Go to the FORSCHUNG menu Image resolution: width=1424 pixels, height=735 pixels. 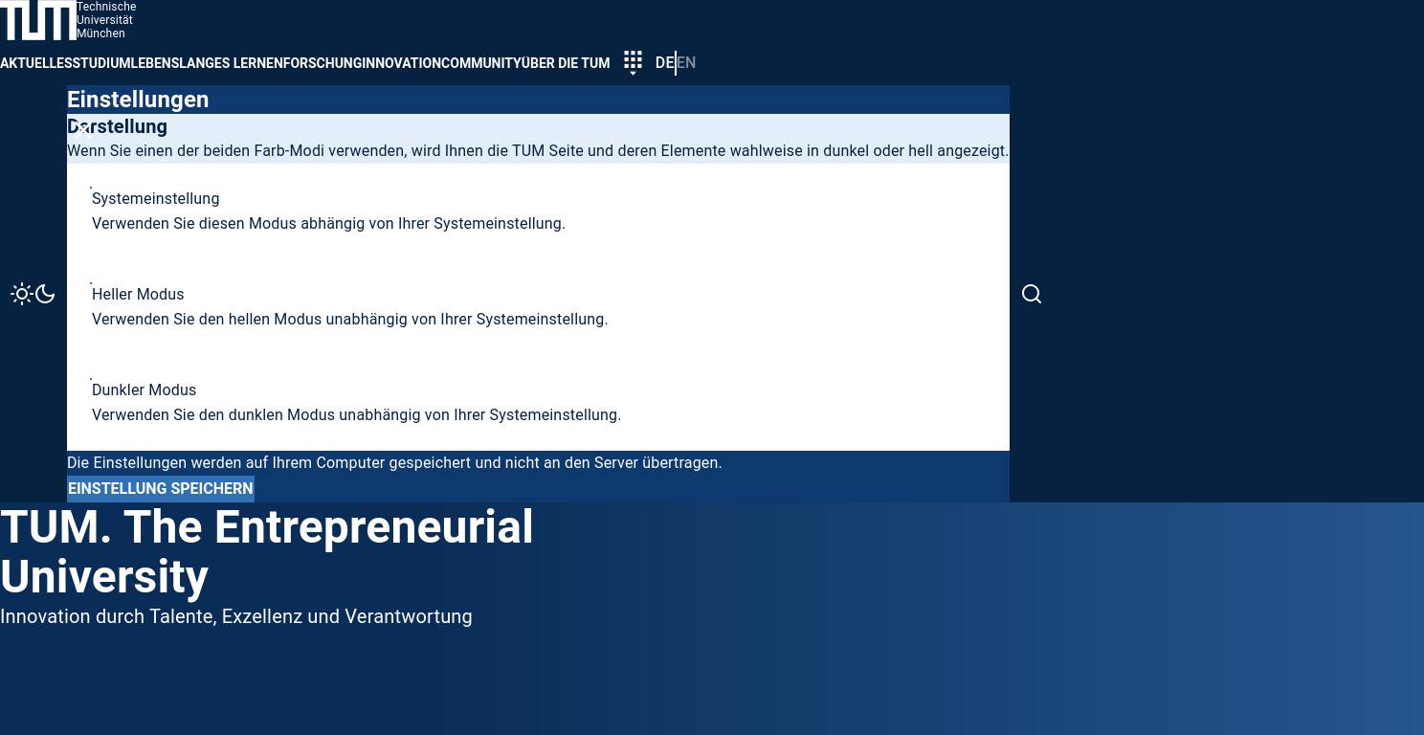[x=323, y=63]
